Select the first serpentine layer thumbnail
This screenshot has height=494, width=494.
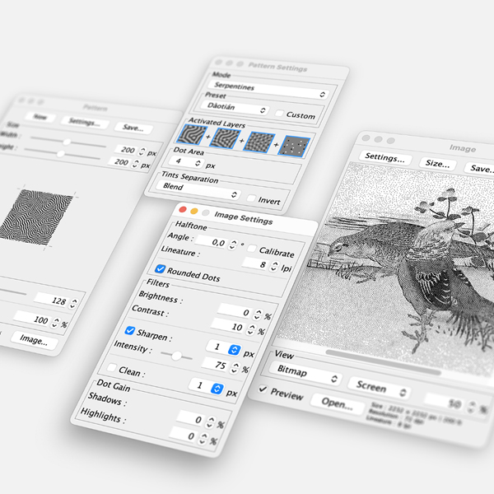pos(192,134)
